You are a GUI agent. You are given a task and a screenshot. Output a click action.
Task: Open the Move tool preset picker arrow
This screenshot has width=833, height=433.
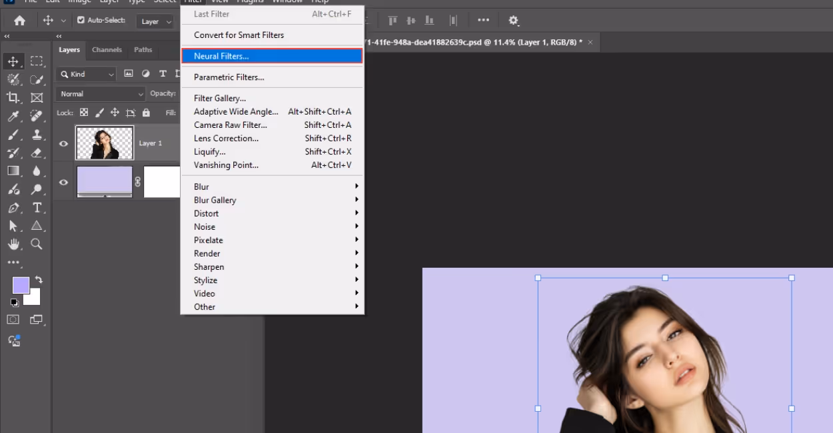63,21
